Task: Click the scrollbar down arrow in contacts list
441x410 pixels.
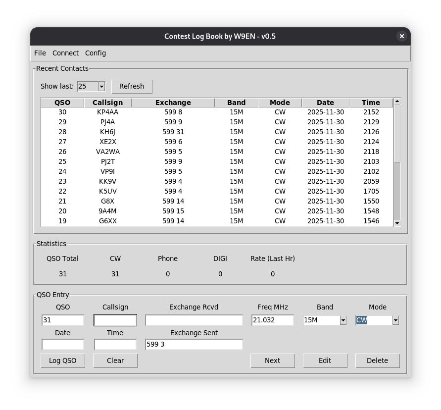Action: pyautogui.click(x=397, y=223)
